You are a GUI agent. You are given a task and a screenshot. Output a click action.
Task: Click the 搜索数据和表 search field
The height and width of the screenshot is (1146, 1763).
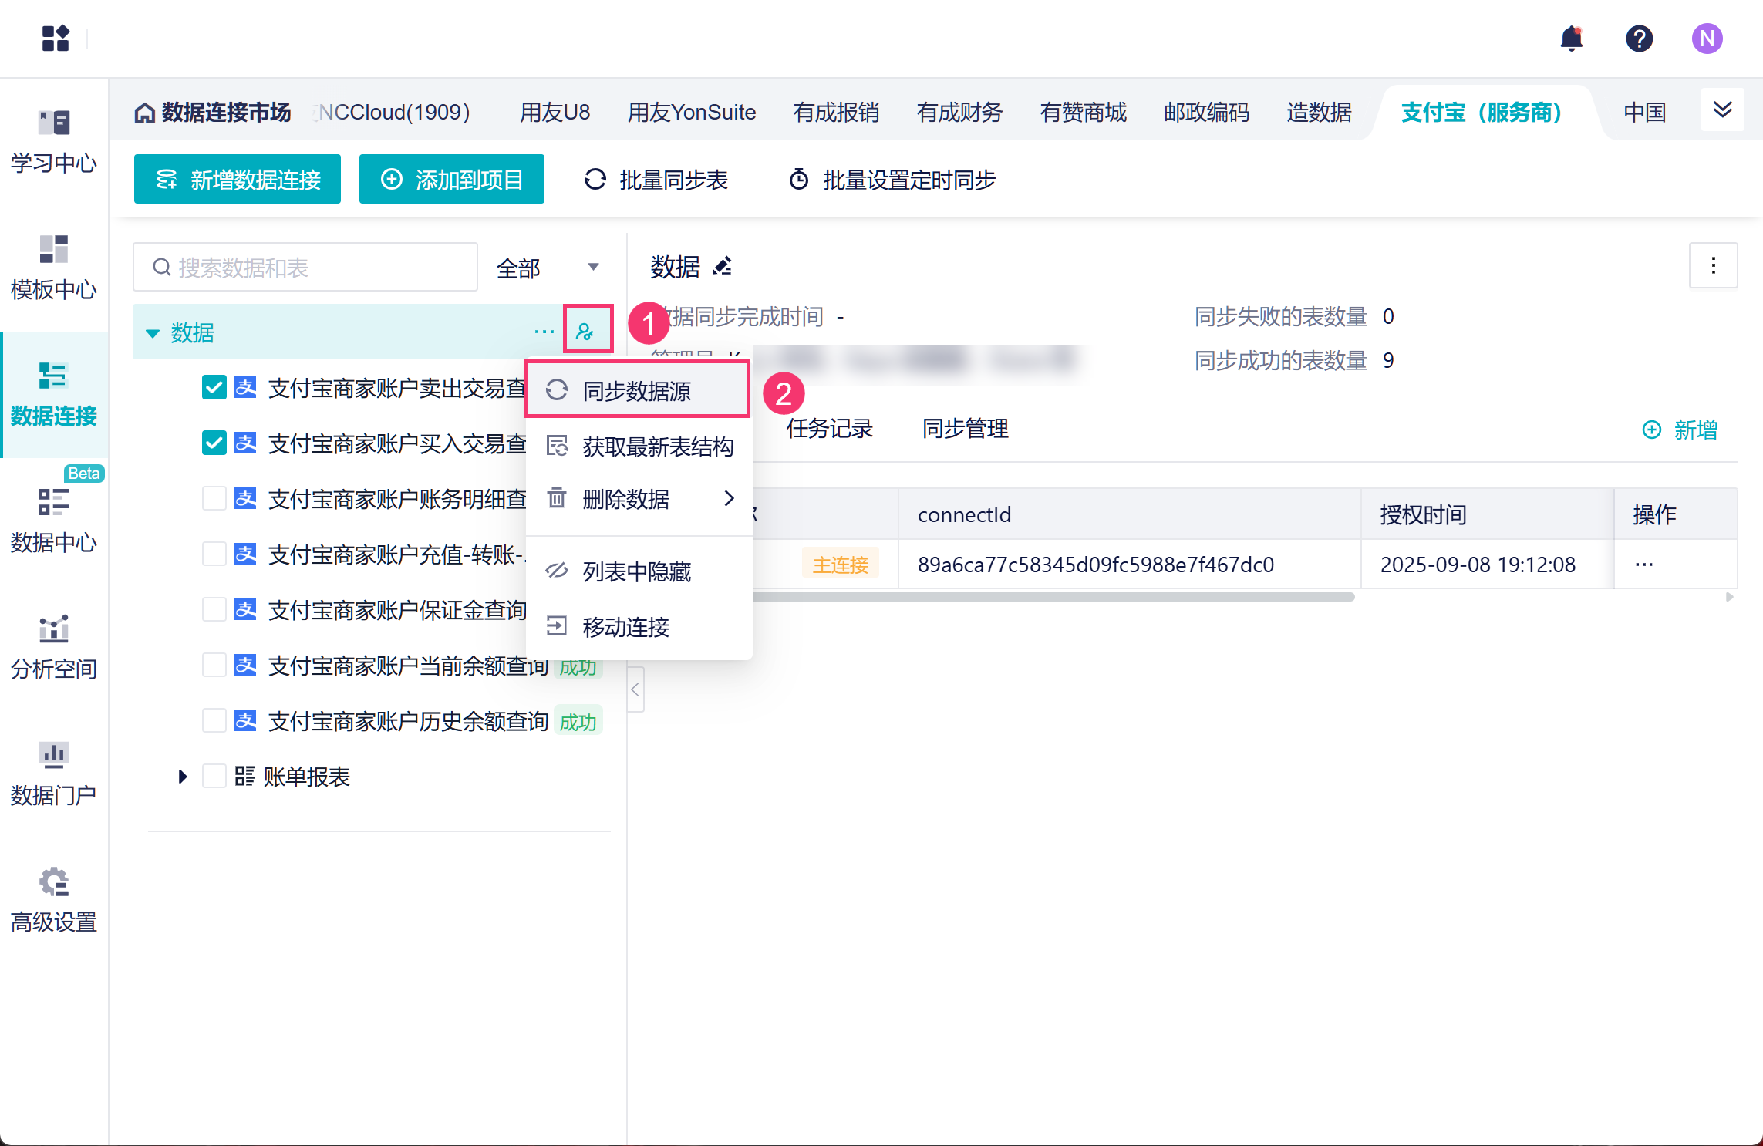click(x=306, y=268)
